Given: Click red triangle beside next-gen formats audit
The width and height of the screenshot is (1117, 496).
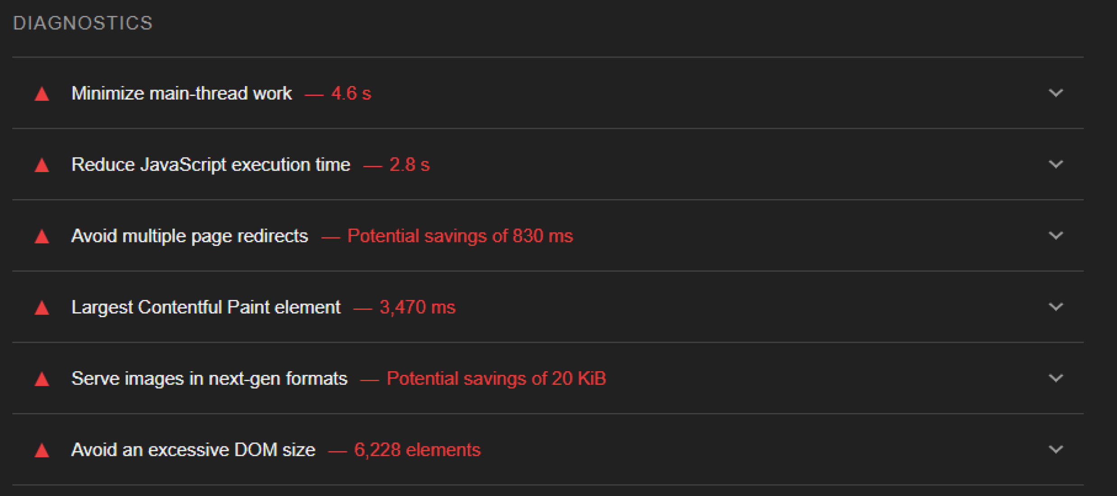Looking at the screenshot, I should (42, 379).
